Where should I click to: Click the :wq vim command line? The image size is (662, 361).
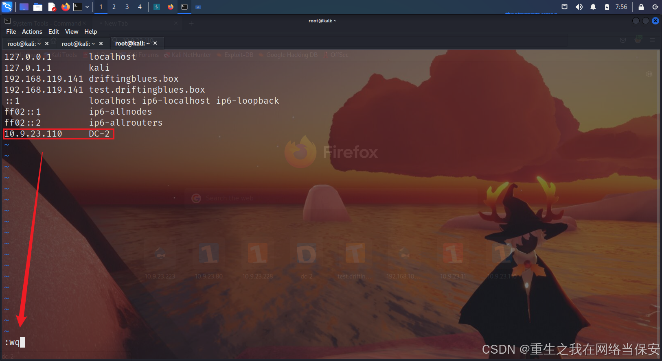pyautogui.click(x=15, y=342)
